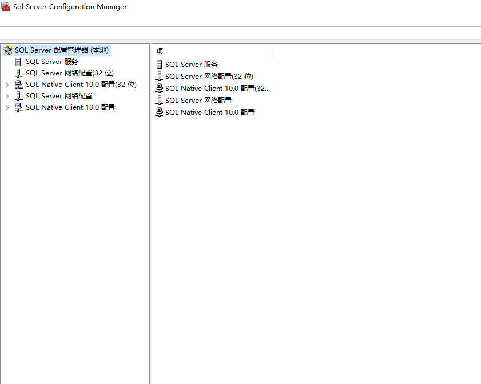481x384 pixels.
Task: Expand the SQL Native Client 10.0 配置 node
Action: [7, 107]
